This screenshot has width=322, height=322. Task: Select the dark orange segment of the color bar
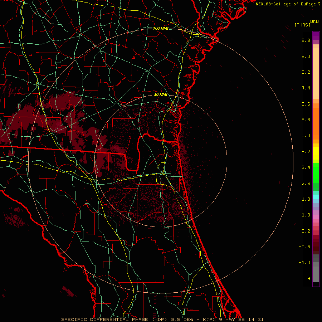pos(316,123)
